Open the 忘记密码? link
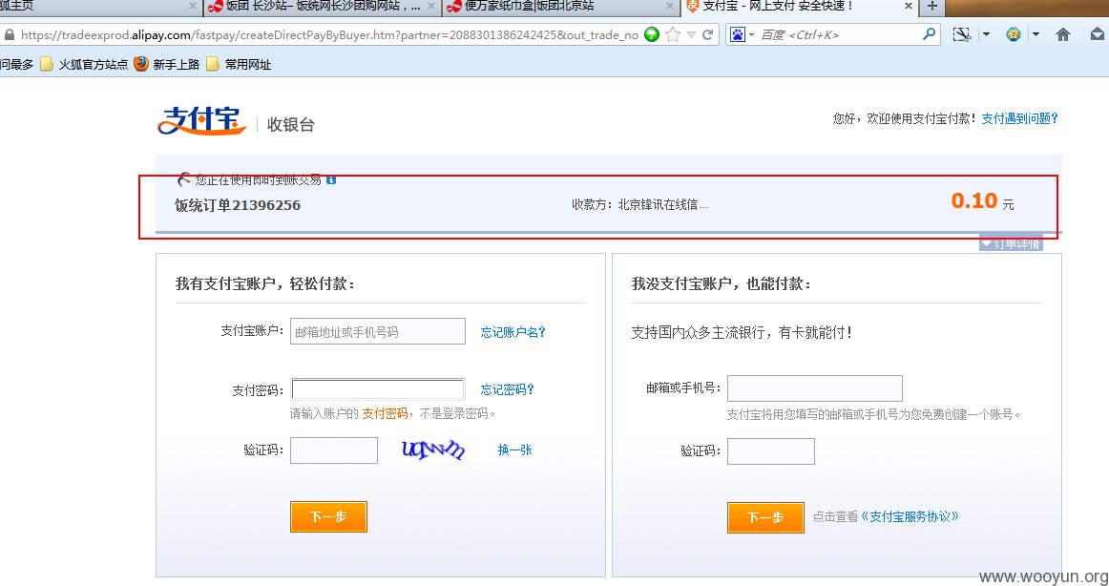This screenshot has height=586, width=1109. [x=507, y=389]
